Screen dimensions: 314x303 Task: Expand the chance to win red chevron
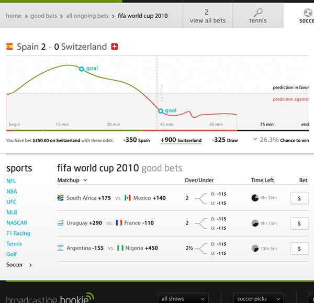coord(255,139)
